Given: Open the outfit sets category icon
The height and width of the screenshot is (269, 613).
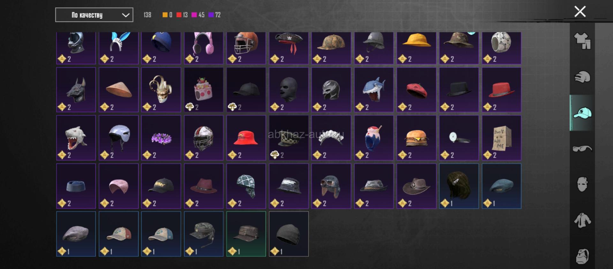Looking at the screenshot, I should [x=582, y=41].
